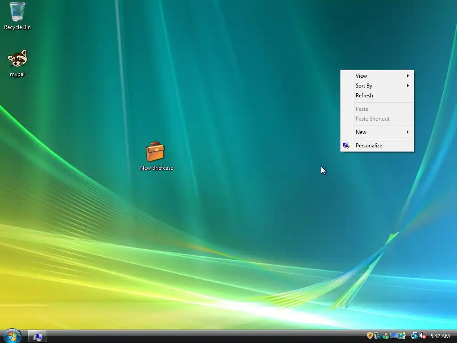Click the security shield tray icon
The image size is (457, 343).
click(x=370, y=336)
